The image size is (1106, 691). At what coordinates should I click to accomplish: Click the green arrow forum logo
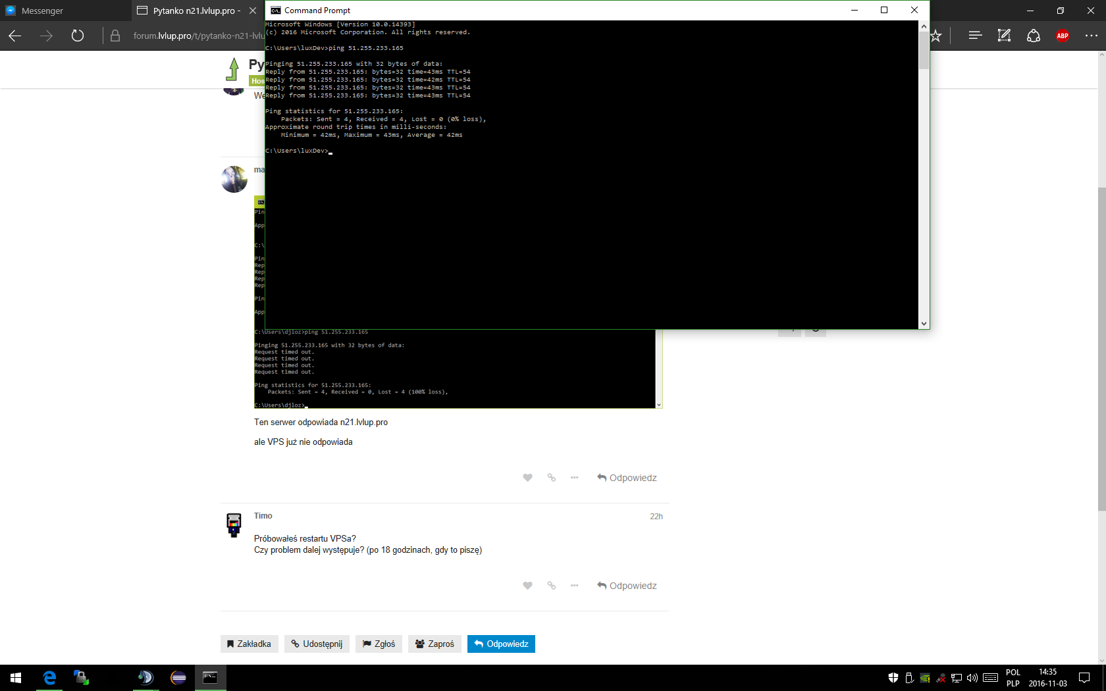point(233,69)
